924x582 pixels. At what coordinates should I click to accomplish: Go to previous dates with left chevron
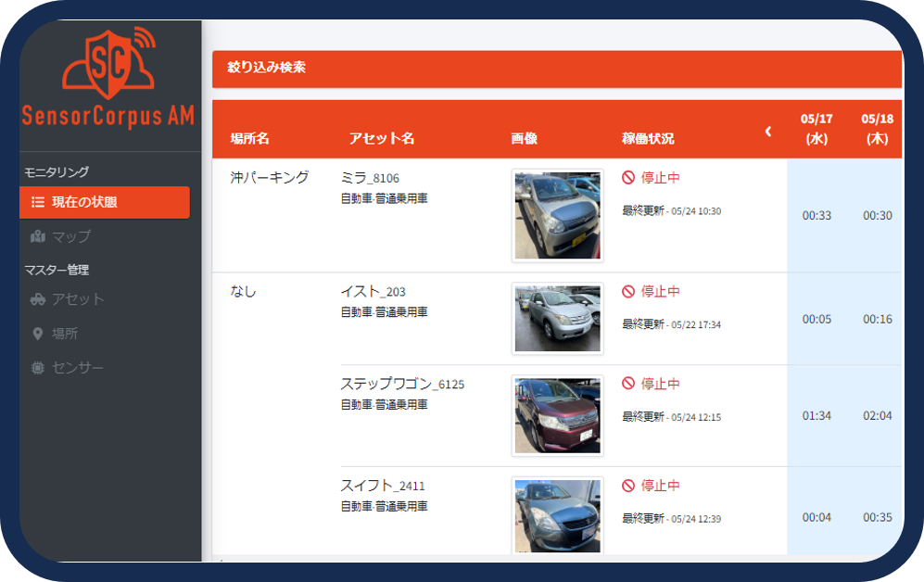pos(767,132)
